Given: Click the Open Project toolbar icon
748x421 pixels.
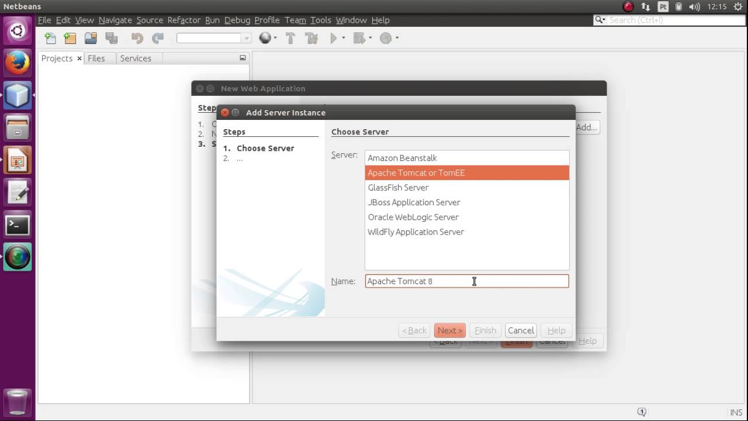Looking at the screenshot, I should (91, 38).
